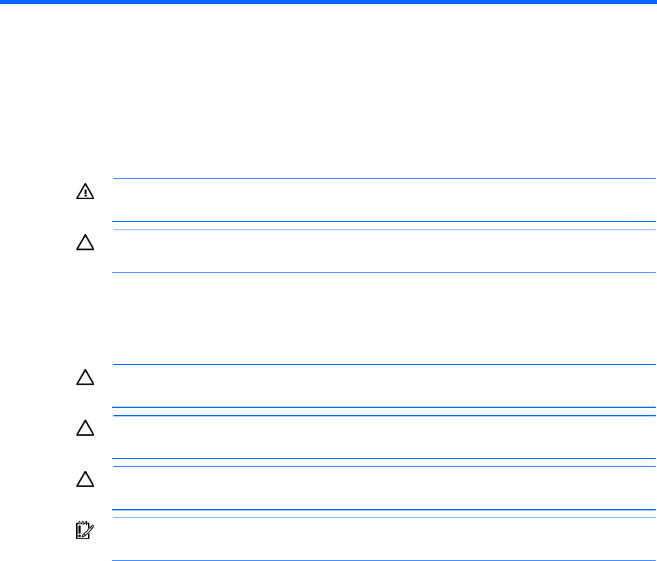Image resolution: width=657 pixels, height=561 pixels.
Task: Click the callout box beside the middle grouped caution triangle
Action: coord(384,436)
